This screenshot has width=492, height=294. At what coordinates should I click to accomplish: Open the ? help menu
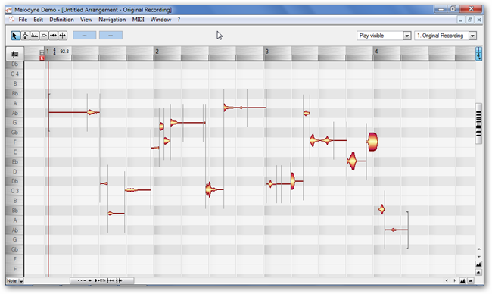179,20
